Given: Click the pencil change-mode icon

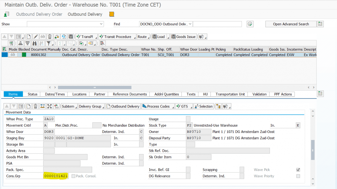Looking at the screenshot, I should [36, 37].
